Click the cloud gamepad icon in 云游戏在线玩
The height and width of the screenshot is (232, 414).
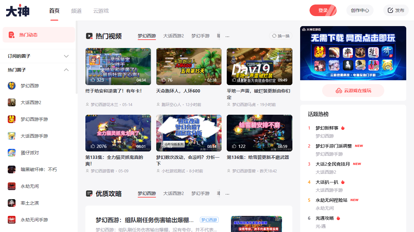pyautogui.click(x=339, y=91)
